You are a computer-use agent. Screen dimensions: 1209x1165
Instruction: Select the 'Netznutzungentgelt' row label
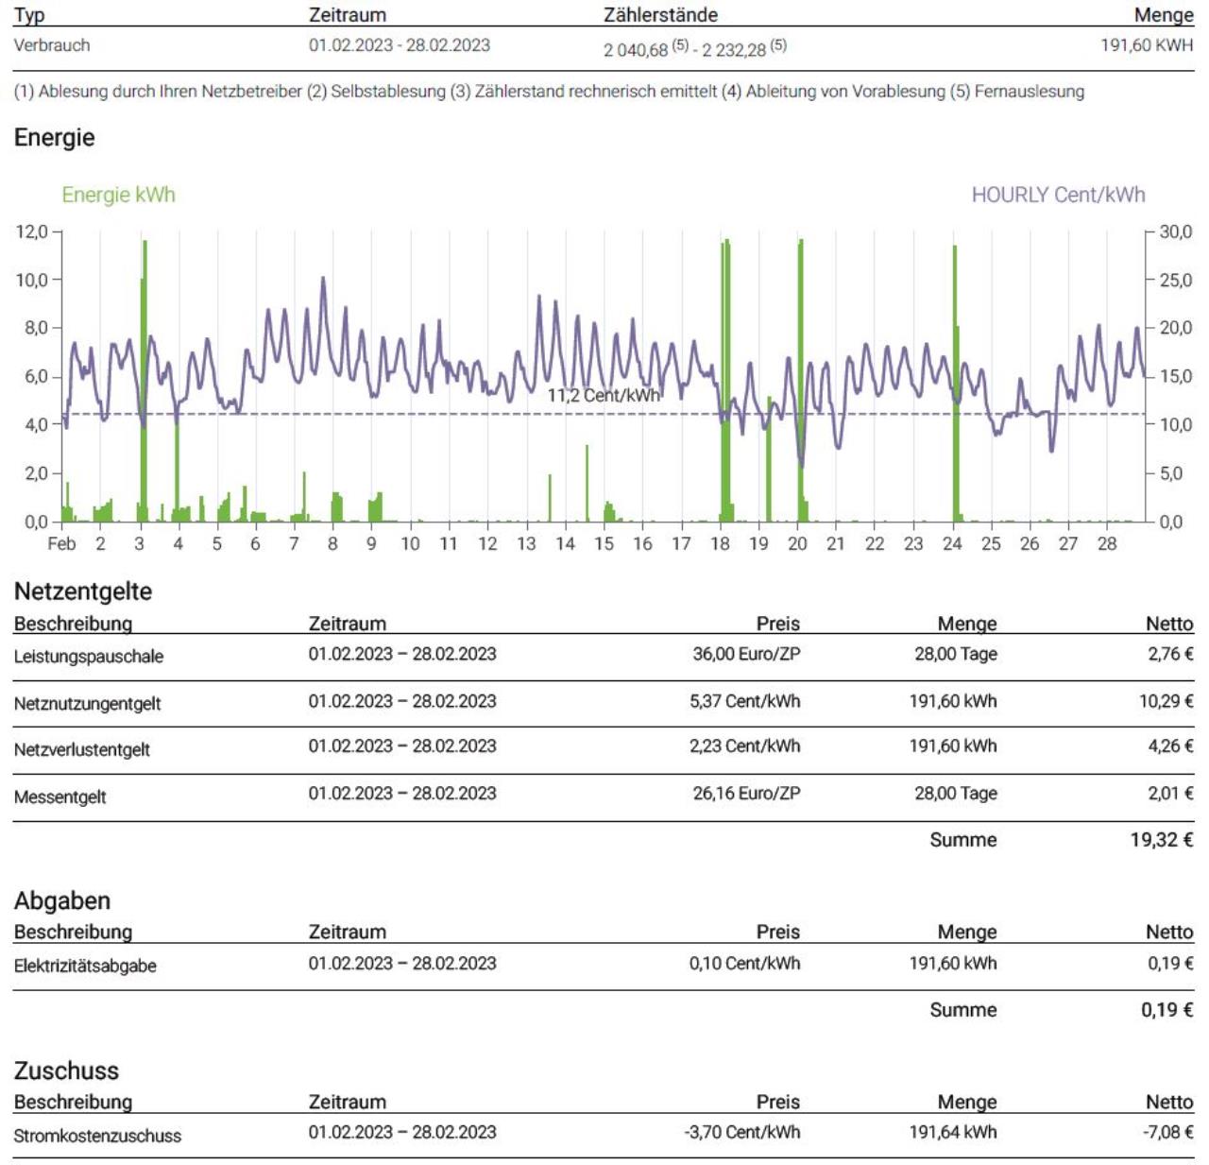pyautogui.click(x=87, y=704)
